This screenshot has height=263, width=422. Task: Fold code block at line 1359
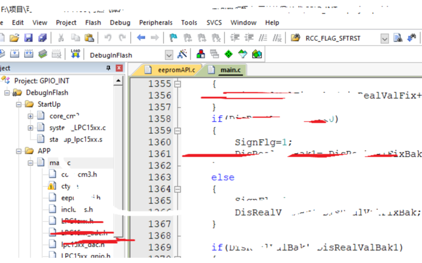tap(178, 131)
